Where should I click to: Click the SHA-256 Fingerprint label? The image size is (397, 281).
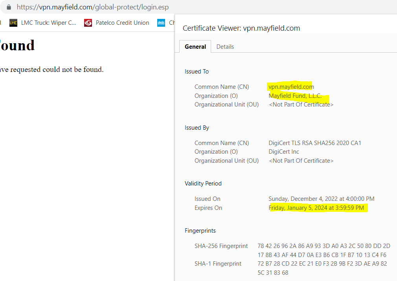coord(221,246)
